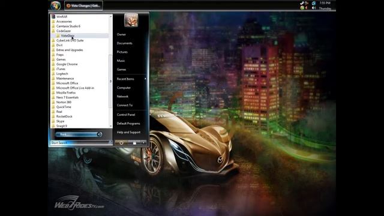Click the user account picture

tap(131, 20)
